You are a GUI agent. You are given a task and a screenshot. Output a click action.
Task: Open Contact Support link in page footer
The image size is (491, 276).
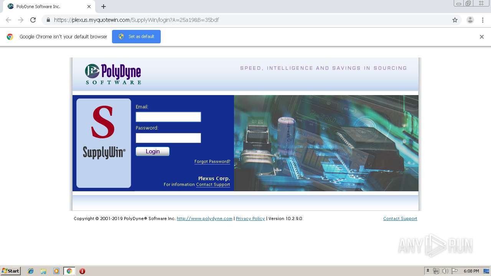point(400,219)
